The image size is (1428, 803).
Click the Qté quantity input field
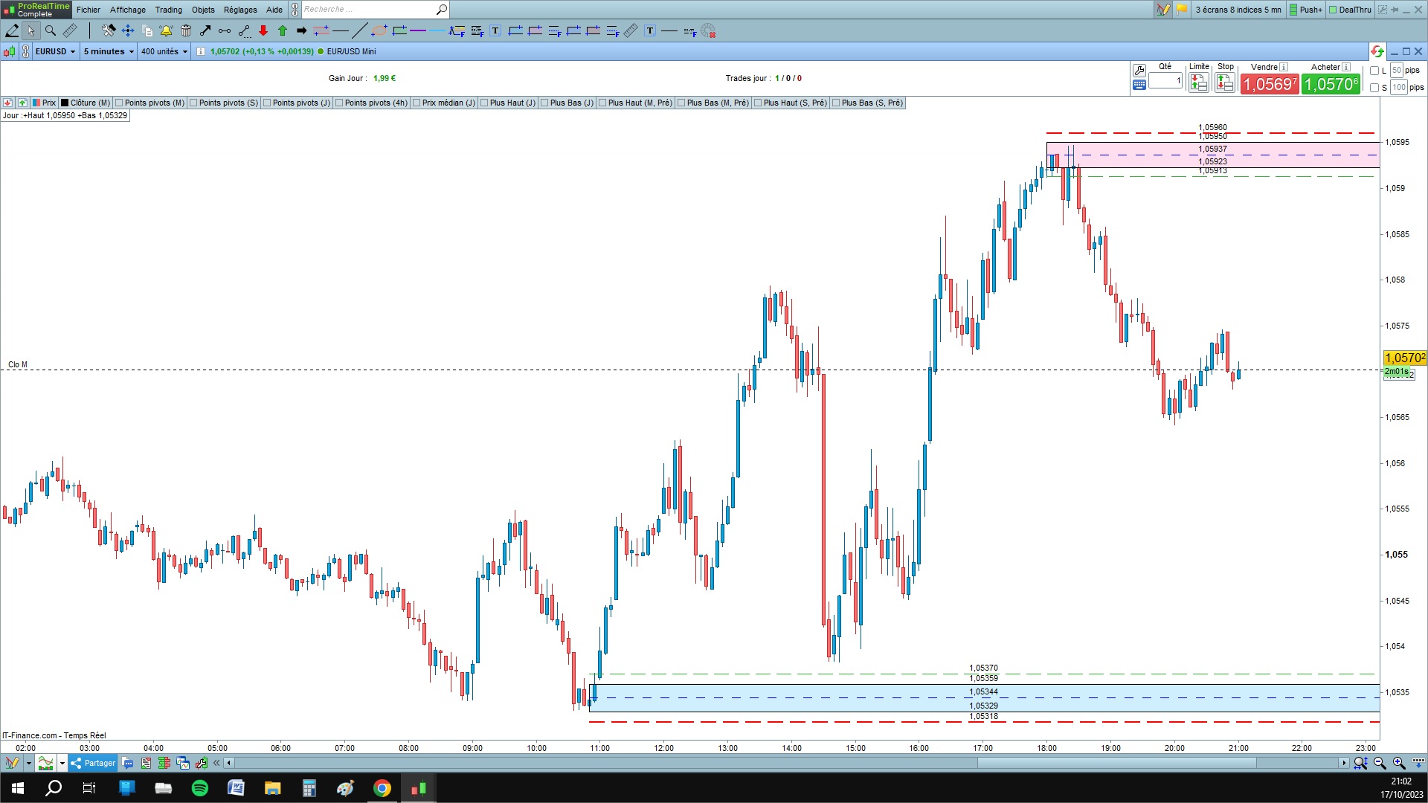[1165, 80]
